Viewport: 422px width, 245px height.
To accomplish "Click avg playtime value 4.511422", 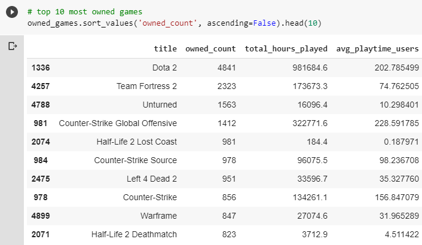I will [402, 234].
